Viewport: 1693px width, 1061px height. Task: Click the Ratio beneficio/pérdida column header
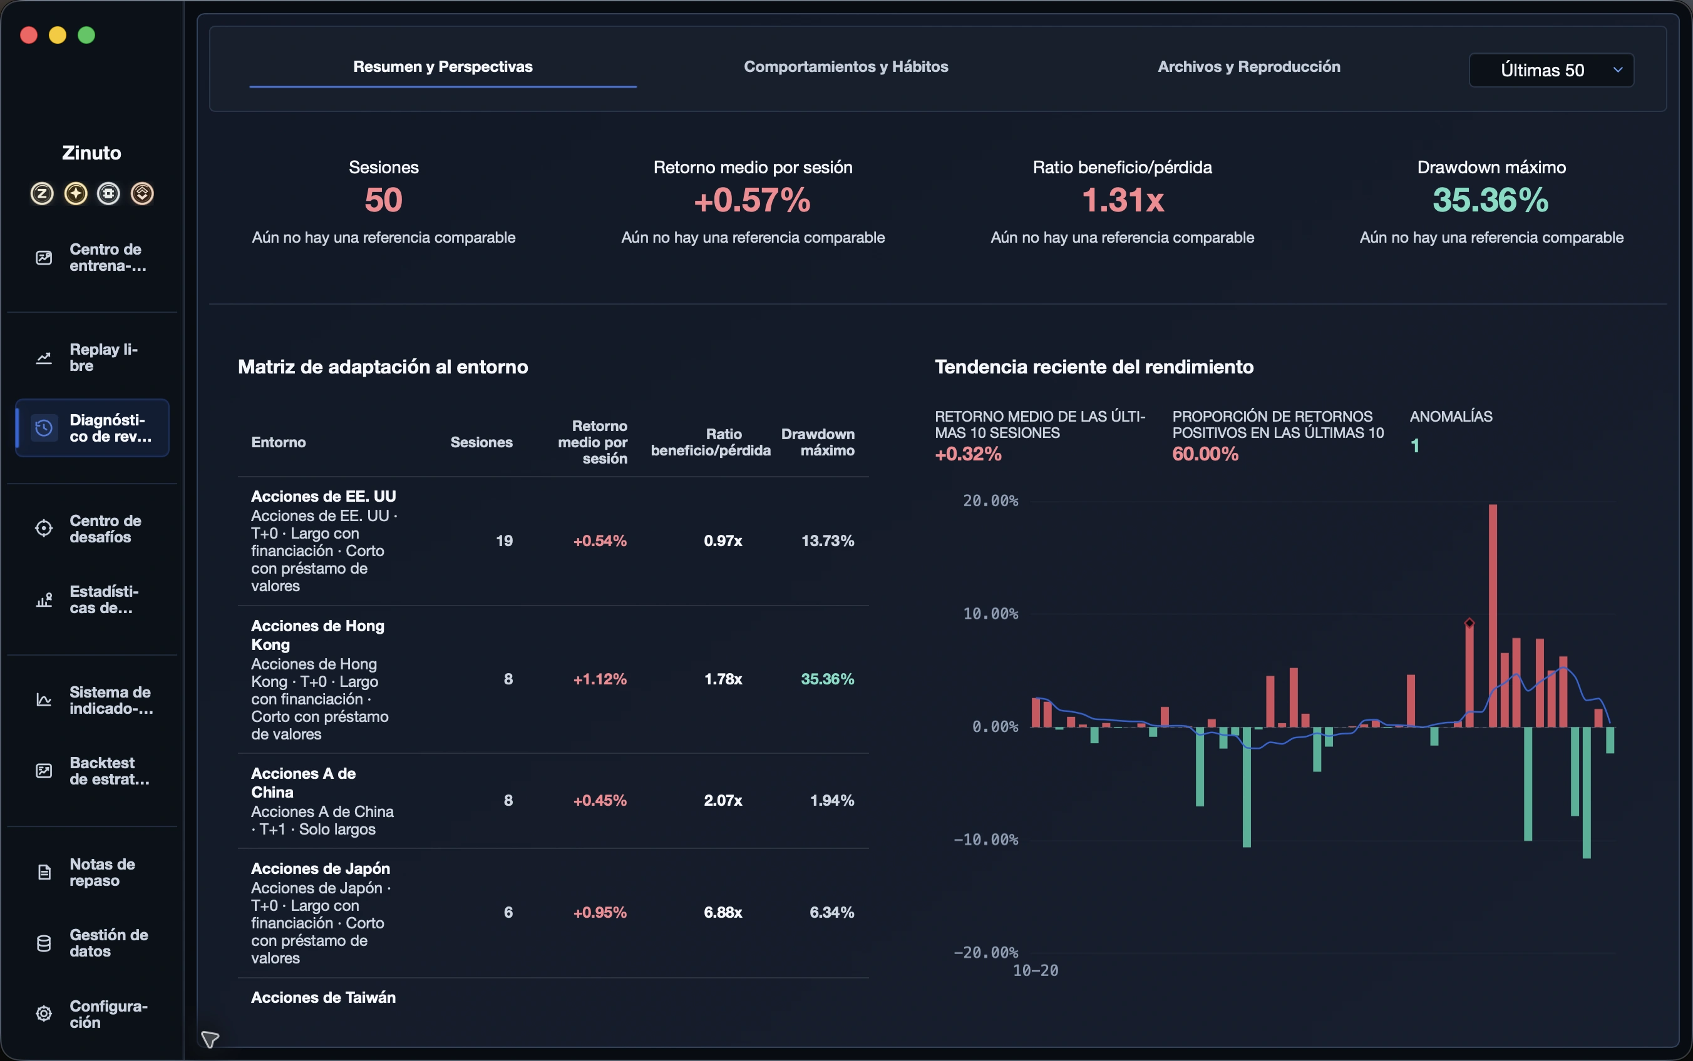(711, 442)
